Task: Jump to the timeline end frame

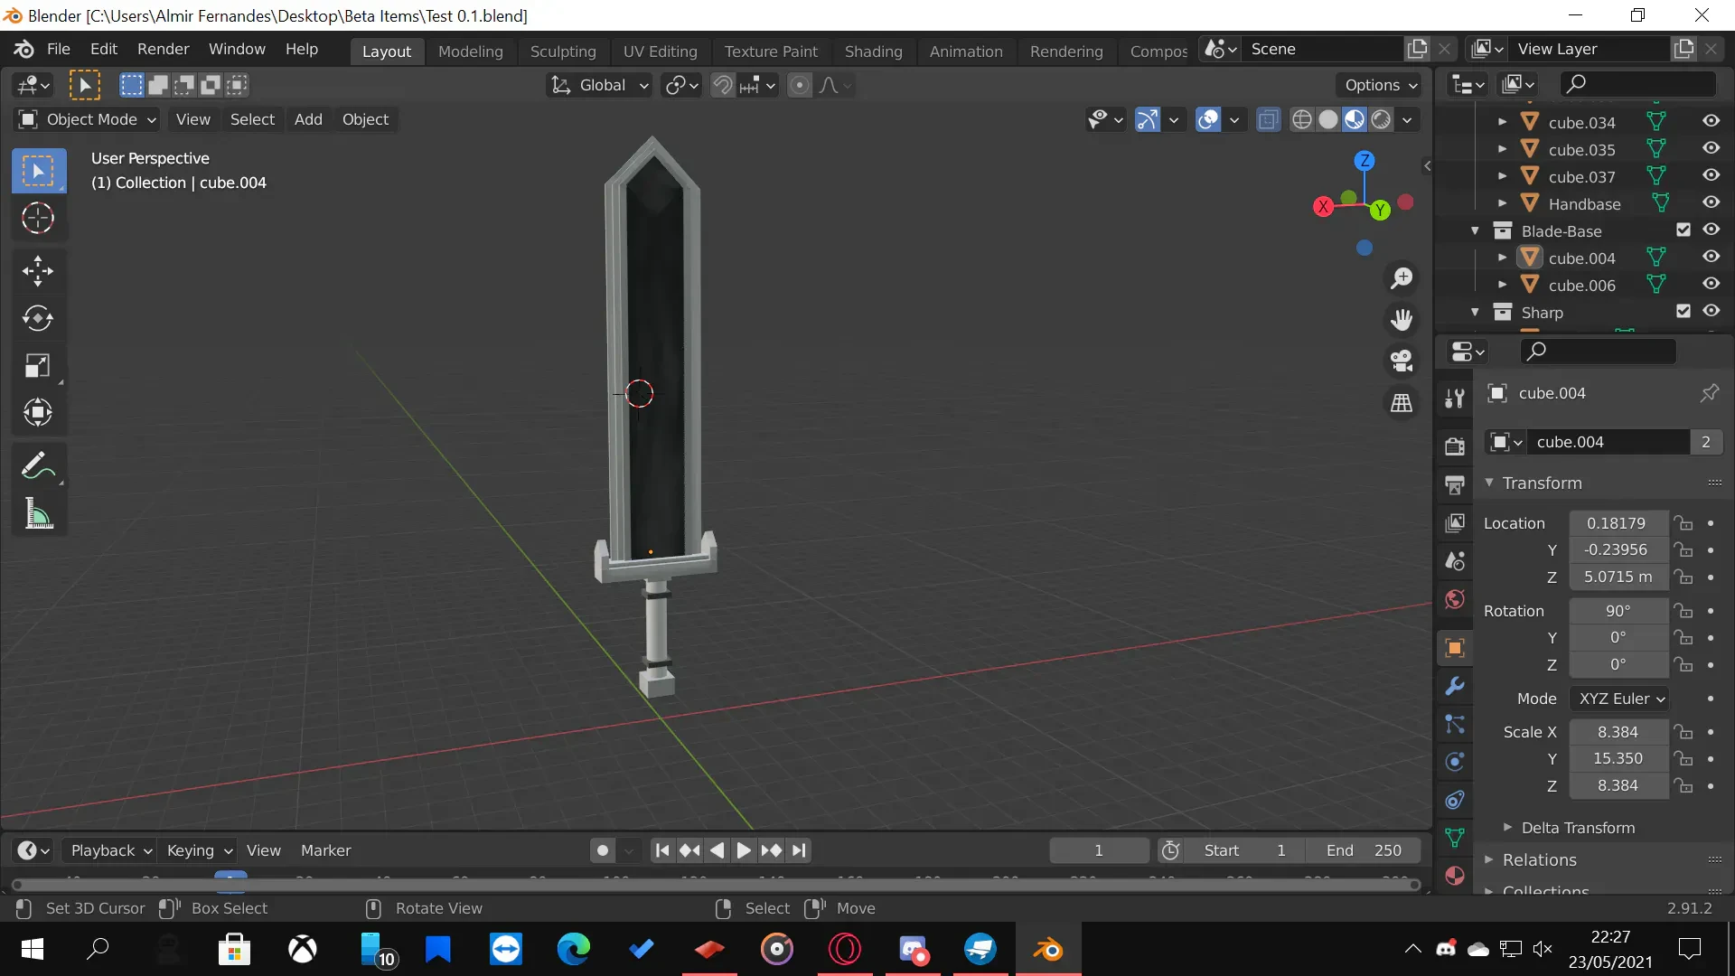Action: pyautogui.click(x=799, y=850)
